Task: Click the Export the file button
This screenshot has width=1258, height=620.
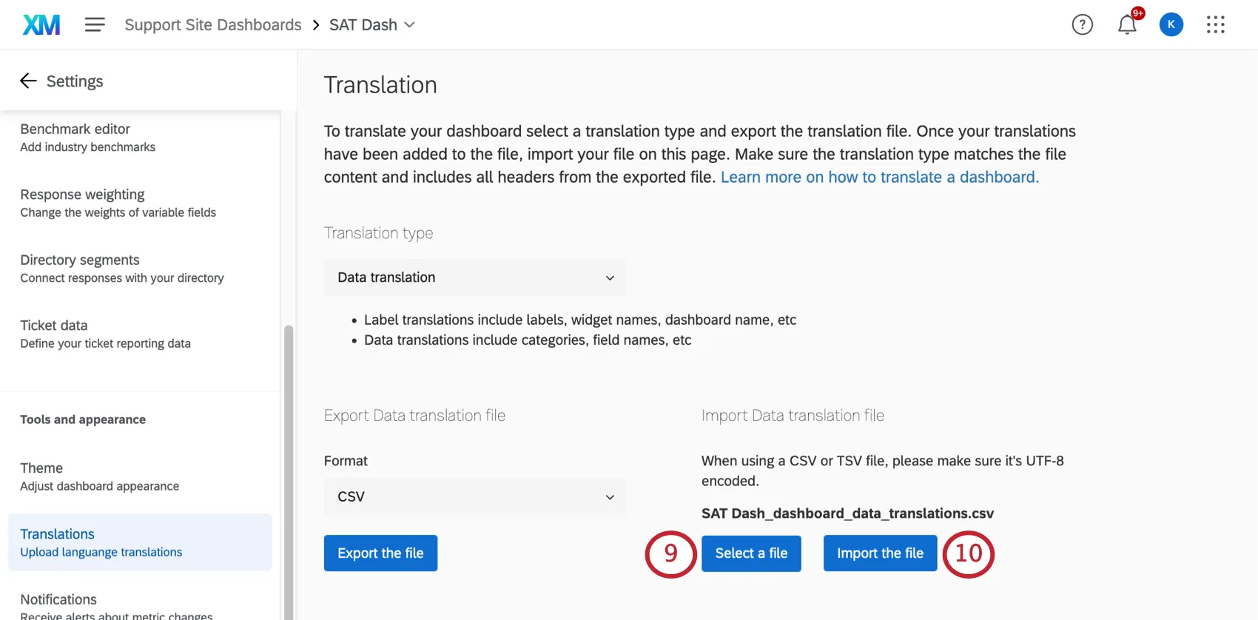Action: click(x=380, y=553)
